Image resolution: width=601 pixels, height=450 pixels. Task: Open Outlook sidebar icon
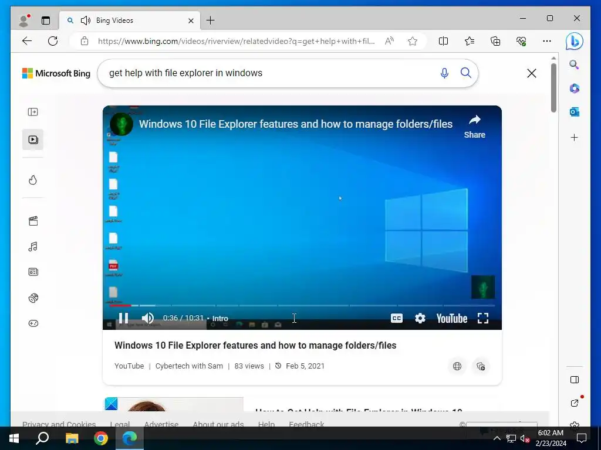574,112
